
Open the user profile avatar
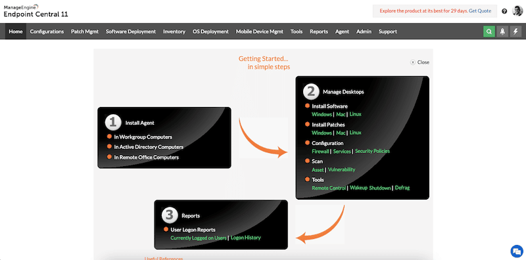point(517,11)
